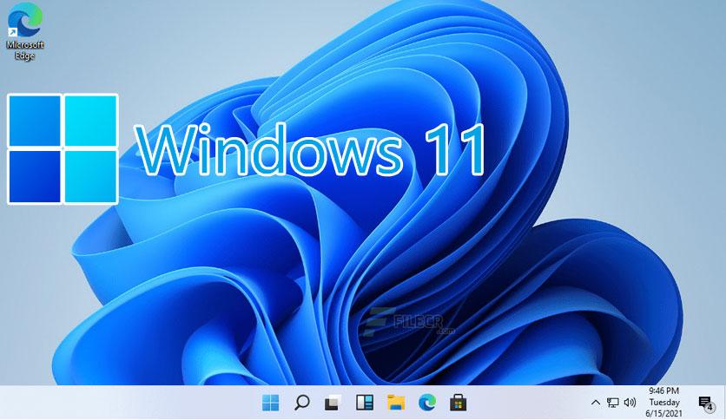Click the network icon in the system tray
Image resolution: width=726 pixels, height=420 pixels.
(x=613, y=403)
